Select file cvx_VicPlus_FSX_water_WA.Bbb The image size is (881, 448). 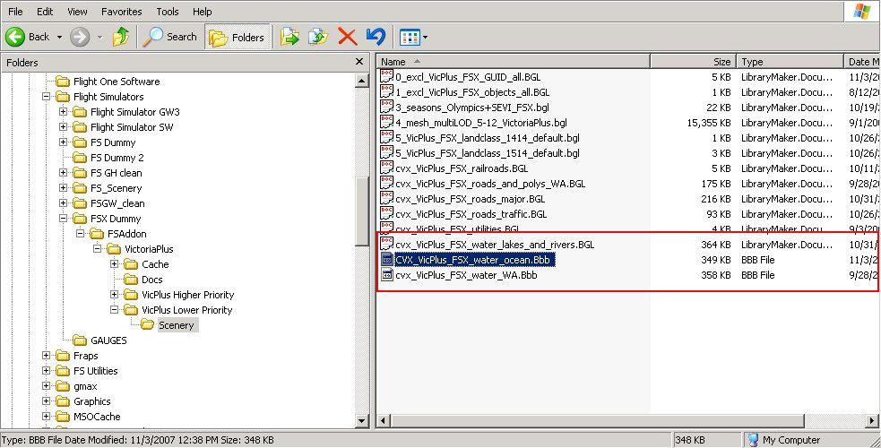click(466, 275)
